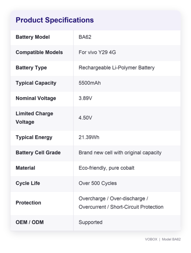
Task: Select the Battery Cell Grade label
Action: [x=38, y=153]
